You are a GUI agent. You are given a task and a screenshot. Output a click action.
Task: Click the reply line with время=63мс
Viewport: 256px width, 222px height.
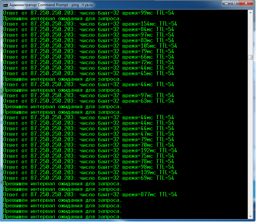(x=88, y=101)
